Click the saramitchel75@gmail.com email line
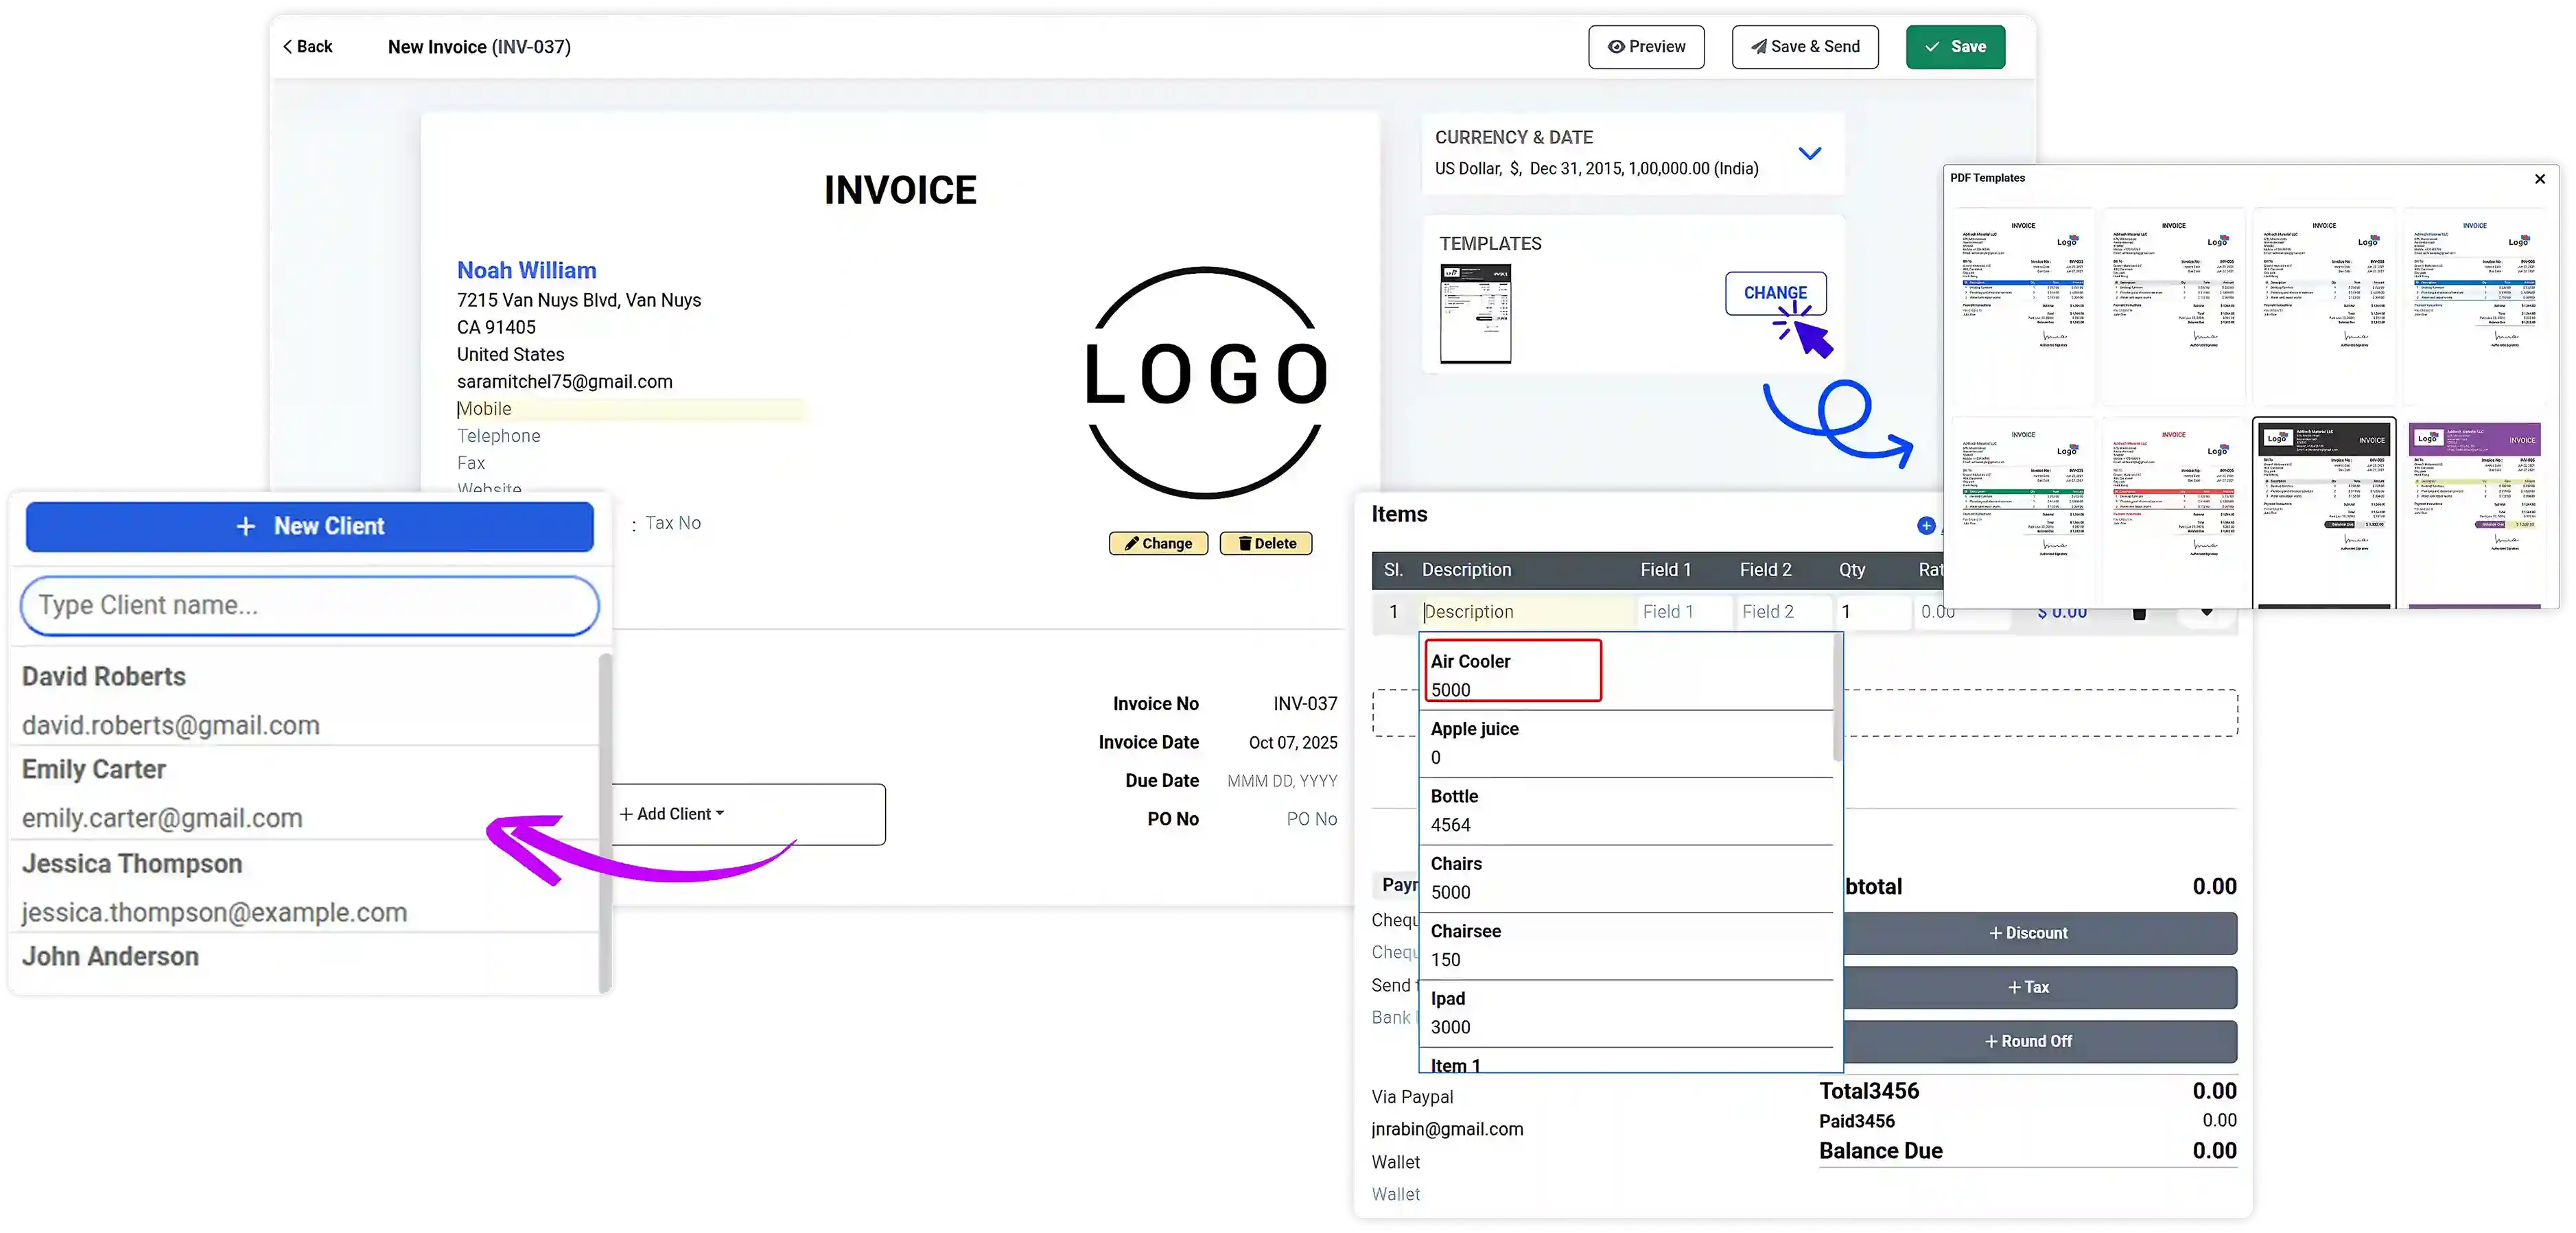The height and width of the screenshot is (1233, 2576). click(564, 382)
